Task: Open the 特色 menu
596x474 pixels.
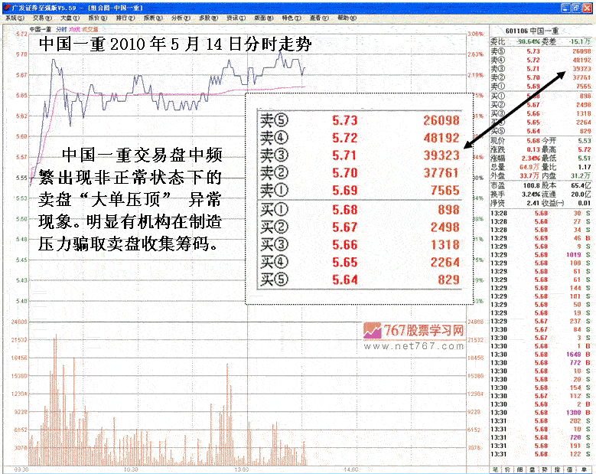Action: pyautogui.click(x=291, y=18)
